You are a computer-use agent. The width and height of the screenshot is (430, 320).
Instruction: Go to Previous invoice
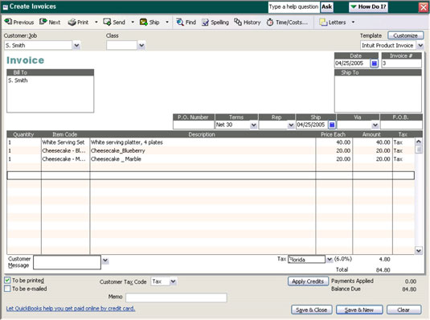(x=19, y=23)
